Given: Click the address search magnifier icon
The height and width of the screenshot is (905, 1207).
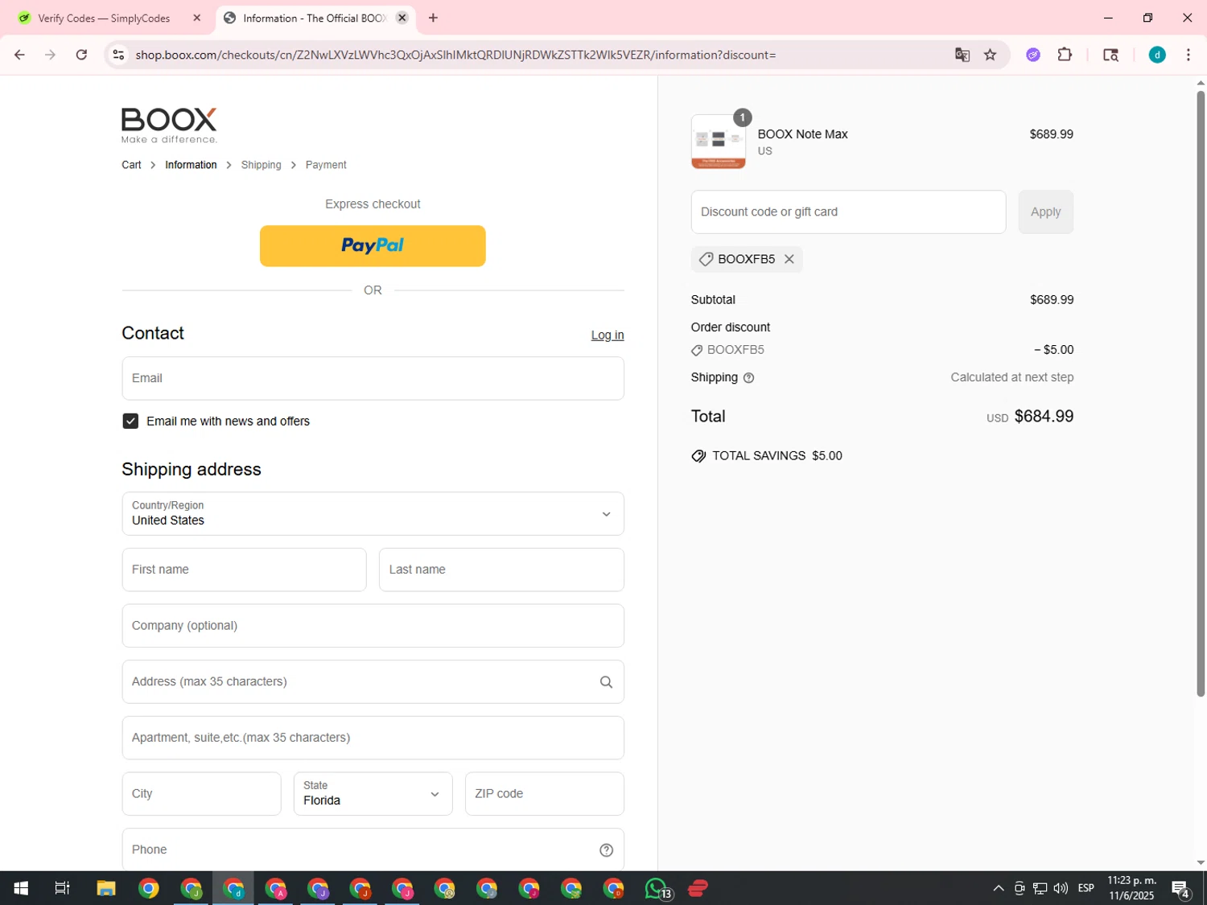Looking at the screenshot, I should click(606, 682).
